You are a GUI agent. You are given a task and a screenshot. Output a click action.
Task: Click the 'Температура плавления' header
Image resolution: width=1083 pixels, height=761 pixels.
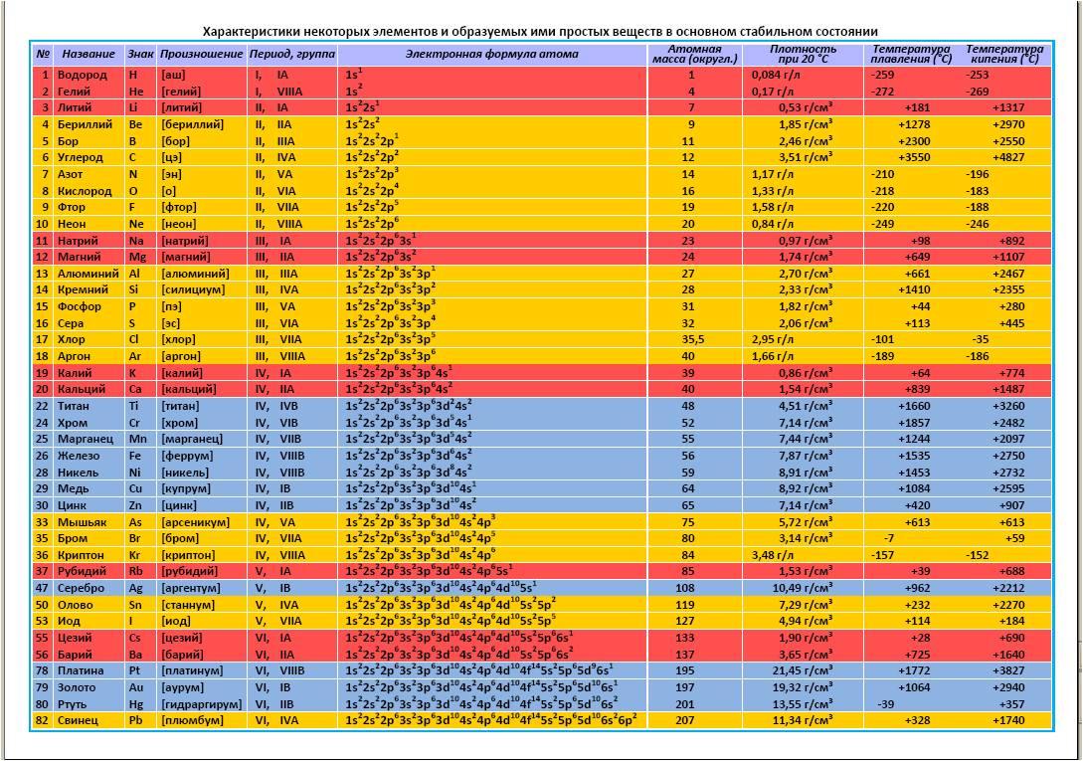tap(911, 54)
